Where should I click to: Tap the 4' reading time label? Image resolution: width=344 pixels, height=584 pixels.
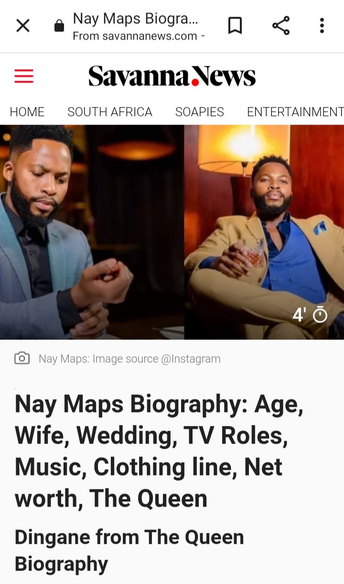(x=300, y=315)
